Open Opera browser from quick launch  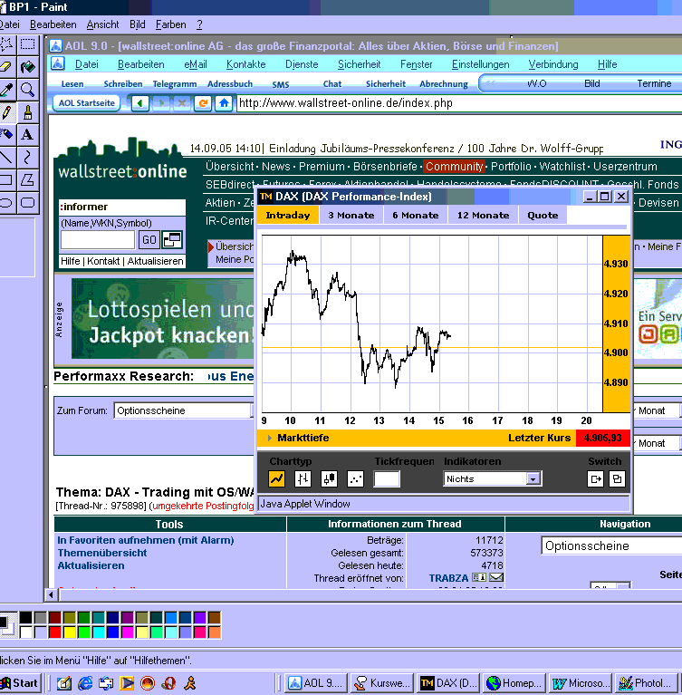tap(168, 683)
